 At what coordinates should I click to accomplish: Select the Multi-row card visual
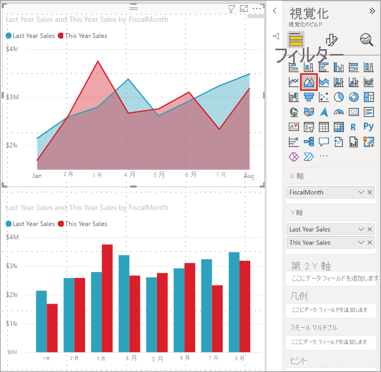[369, 112]
